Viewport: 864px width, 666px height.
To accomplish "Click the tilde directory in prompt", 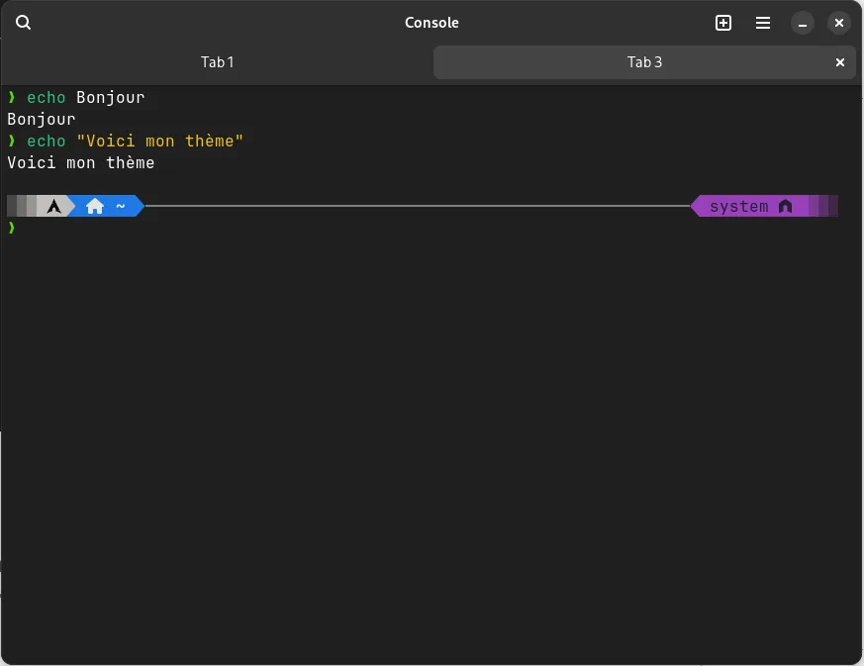I will coord(121,207).
